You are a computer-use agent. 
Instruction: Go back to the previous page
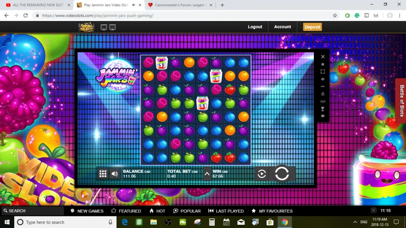6,15
